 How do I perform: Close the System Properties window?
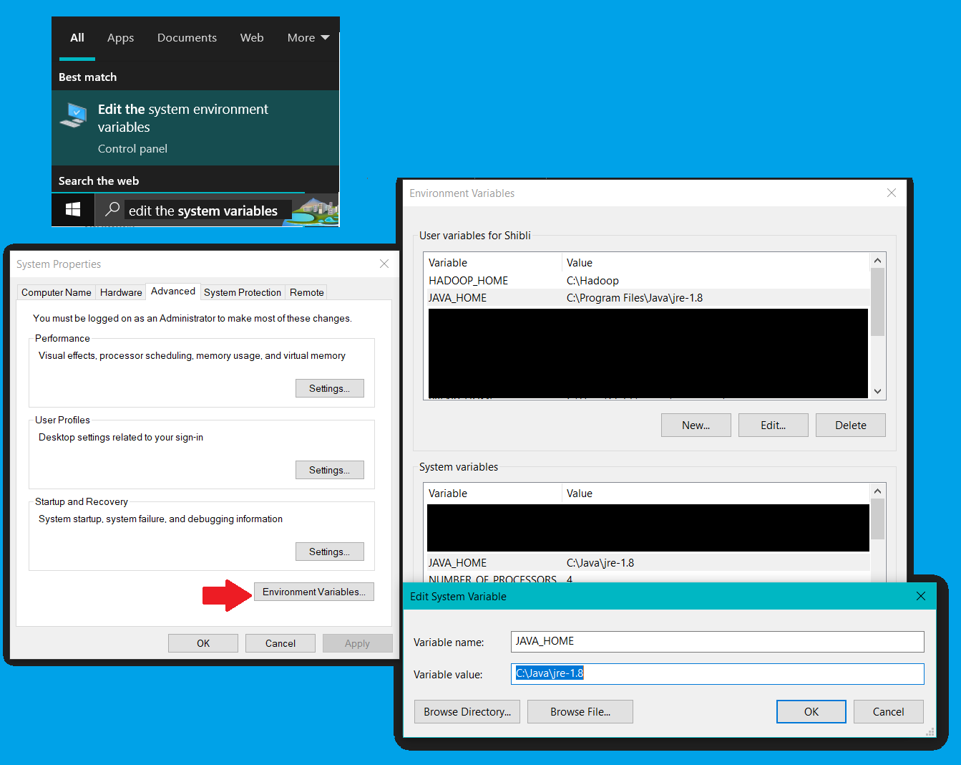(384, 264)
